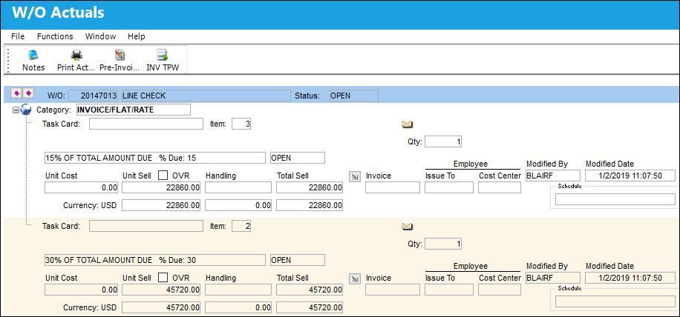
Task: Click the Task Card field for Item 3
Action: (146, 124)
